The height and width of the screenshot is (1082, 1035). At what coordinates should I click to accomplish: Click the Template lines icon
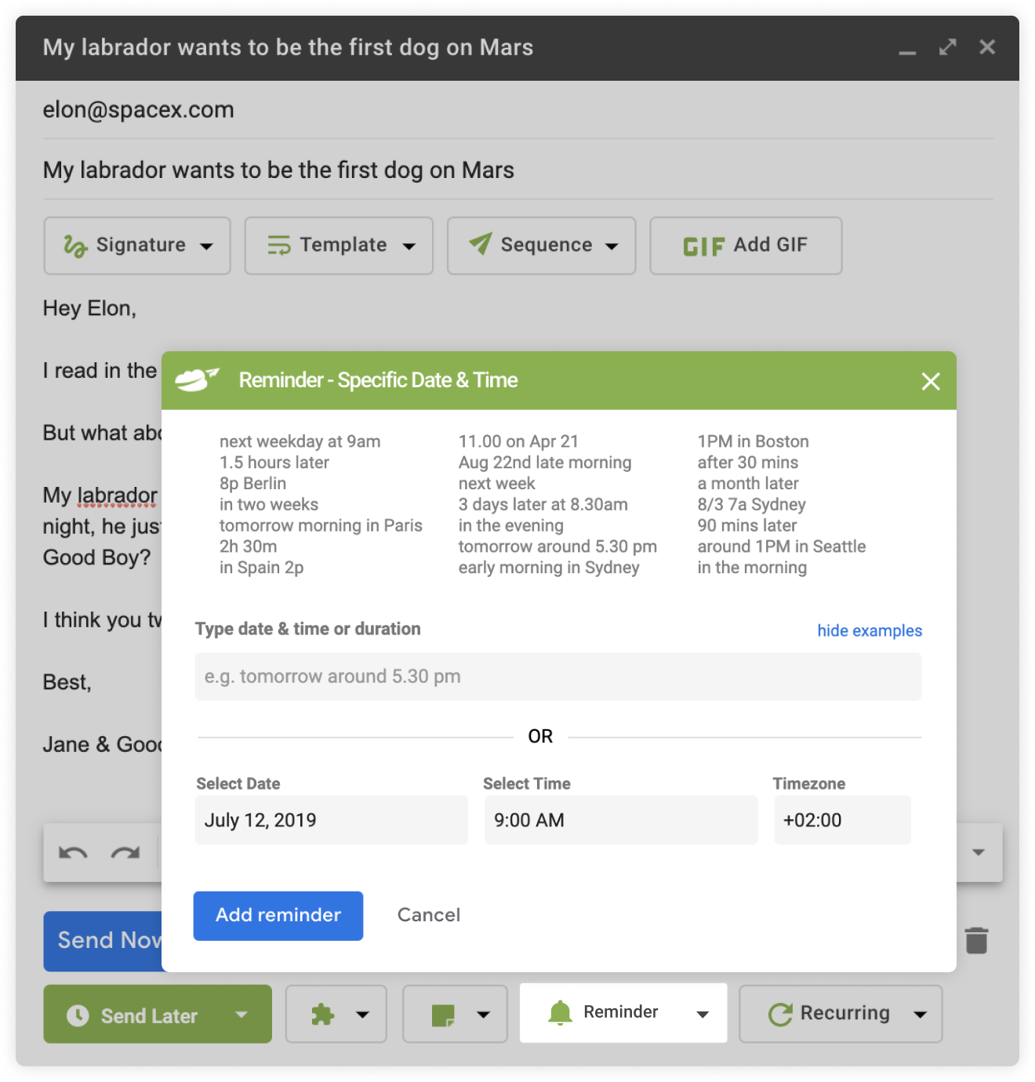(280, 245)
